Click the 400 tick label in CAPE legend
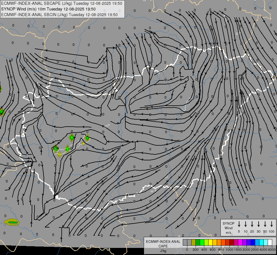This screenshot has height=255, width=277. pos(204,250)
